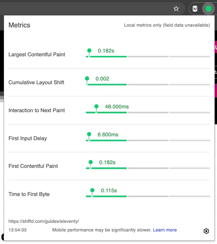Click the Metrics panel heading
Screen dimensions: 217x244
pyautogui.click(x=19, y=25)
